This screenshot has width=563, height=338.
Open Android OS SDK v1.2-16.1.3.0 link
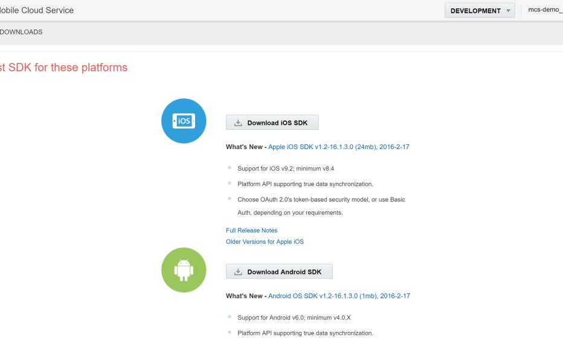pos(339,296)
